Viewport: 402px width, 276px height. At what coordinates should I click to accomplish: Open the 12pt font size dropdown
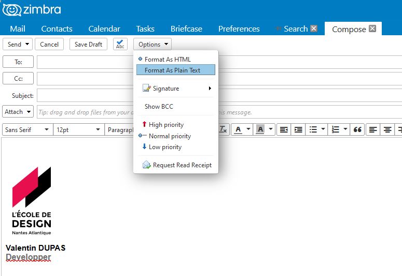pyautogui.click(x=78, y=129)
